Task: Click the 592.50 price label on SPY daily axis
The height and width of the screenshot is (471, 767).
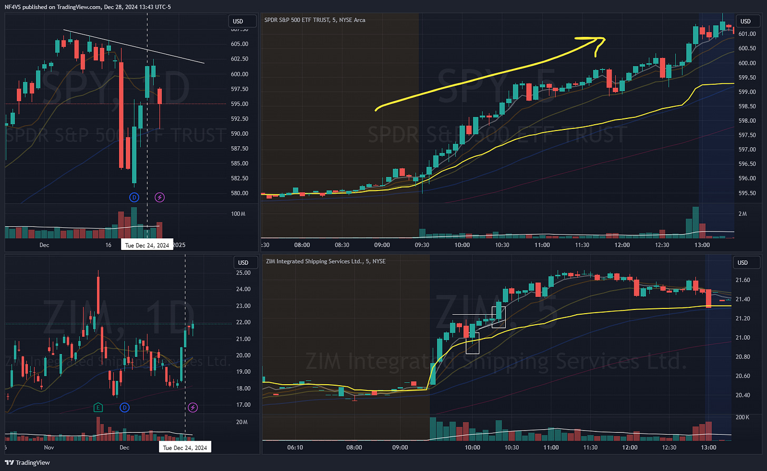Action: pyautogui.click(x=240, y=119)
